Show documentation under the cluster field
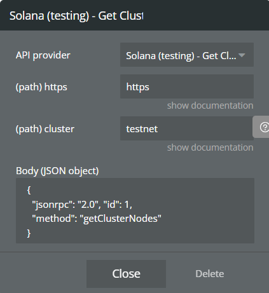 (210, 147)
